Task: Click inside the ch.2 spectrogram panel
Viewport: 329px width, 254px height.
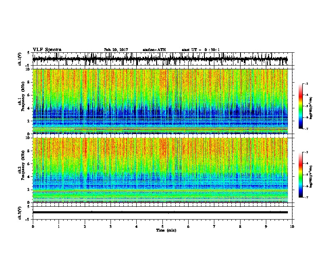Action: [160, 170]
